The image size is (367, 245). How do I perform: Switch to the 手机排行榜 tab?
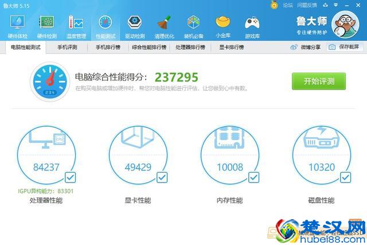coord(108,47)
